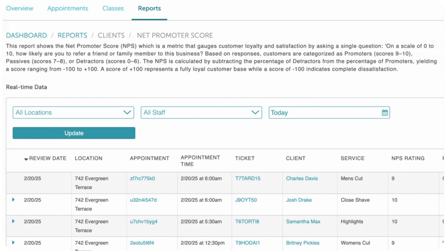Open ticket T6TORTI8 link
This screenshot has width=447, height=251.
[x=247, y=221]
